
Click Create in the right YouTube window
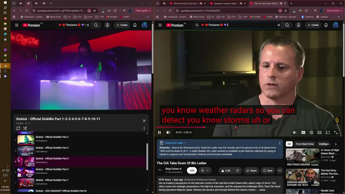313,25
